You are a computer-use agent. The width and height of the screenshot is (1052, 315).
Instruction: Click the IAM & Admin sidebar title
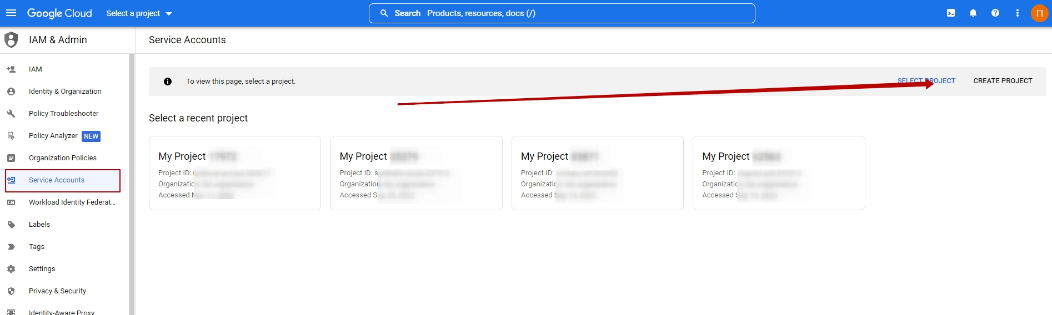[x=58, y=40]
